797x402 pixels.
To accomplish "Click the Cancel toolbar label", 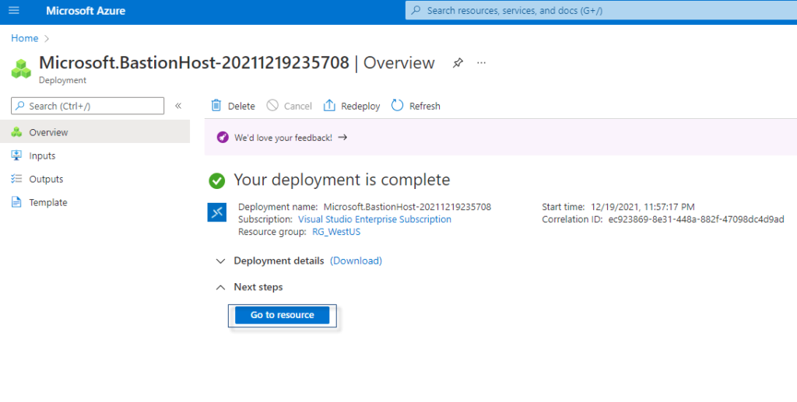I will [x=298, y=106].
